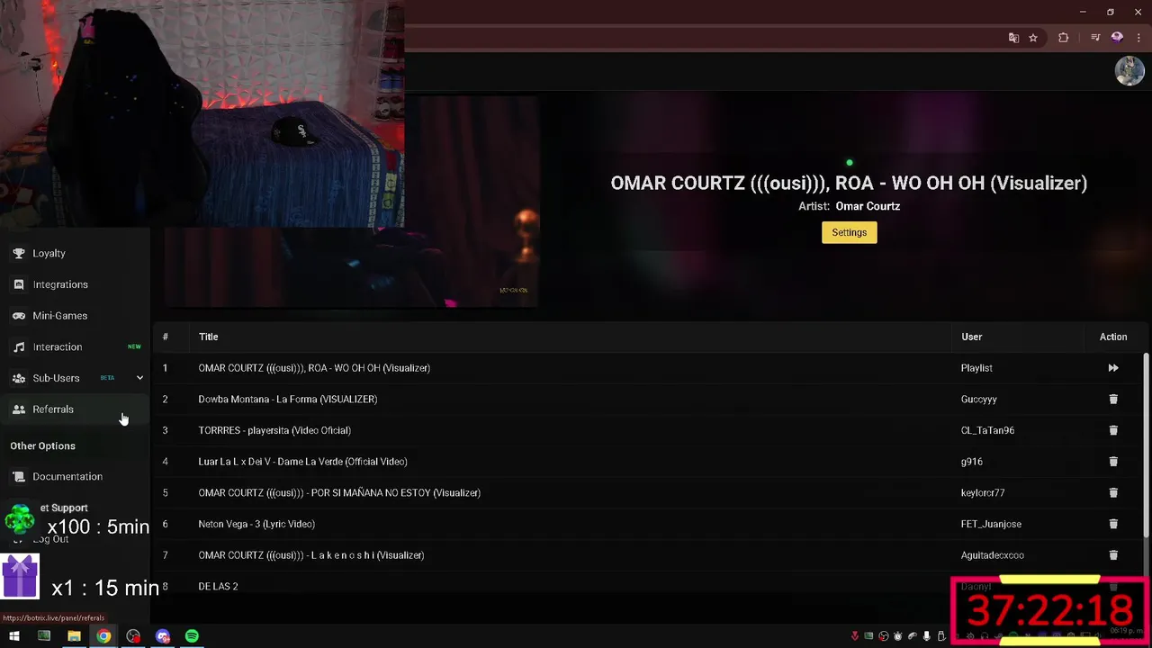Open the Mini-Games menu item
The width and height of the screenshot is (1152, 648).
click(75, 316)
